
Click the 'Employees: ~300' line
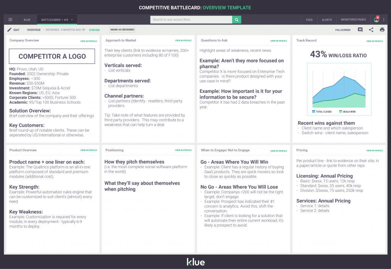tap(25, 79)
